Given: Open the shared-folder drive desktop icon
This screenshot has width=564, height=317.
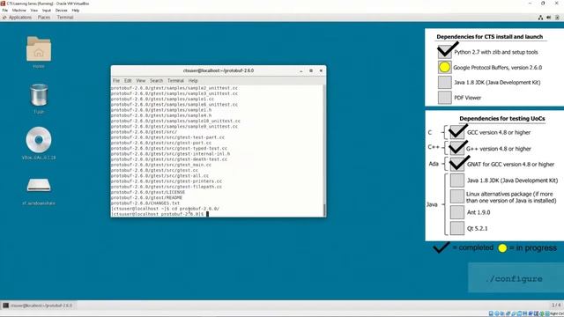Looking at the screenshot, I should tap(39, 186).
